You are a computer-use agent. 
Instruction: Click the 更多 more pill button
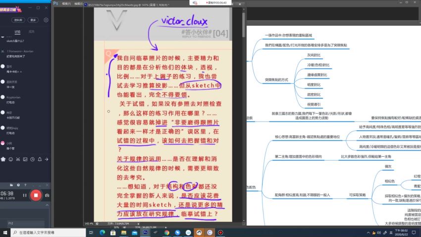[33, 20]
